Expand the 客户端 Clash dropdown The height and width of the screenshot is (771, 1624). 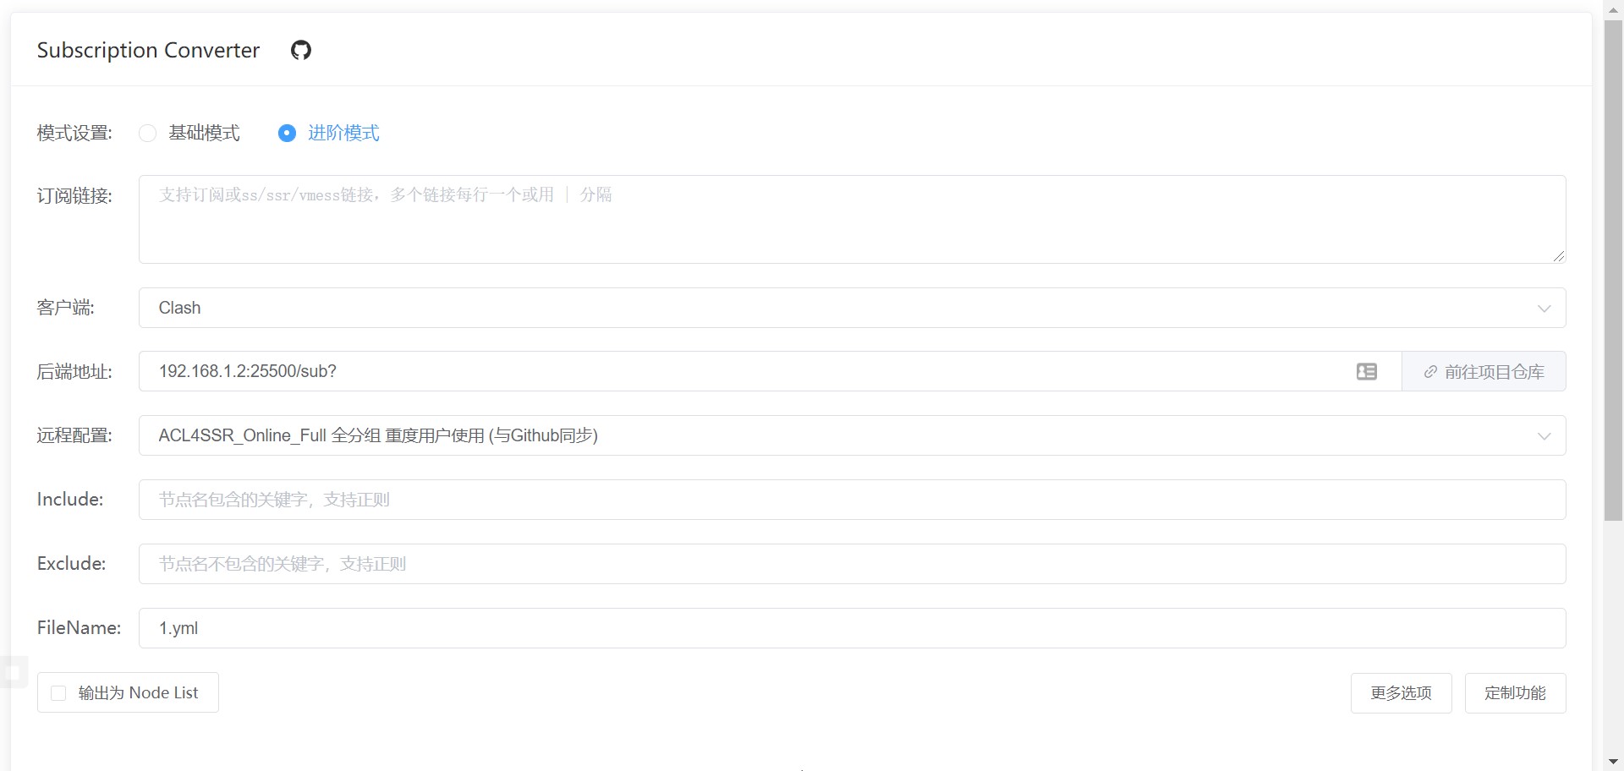click(x=852, y=308)
